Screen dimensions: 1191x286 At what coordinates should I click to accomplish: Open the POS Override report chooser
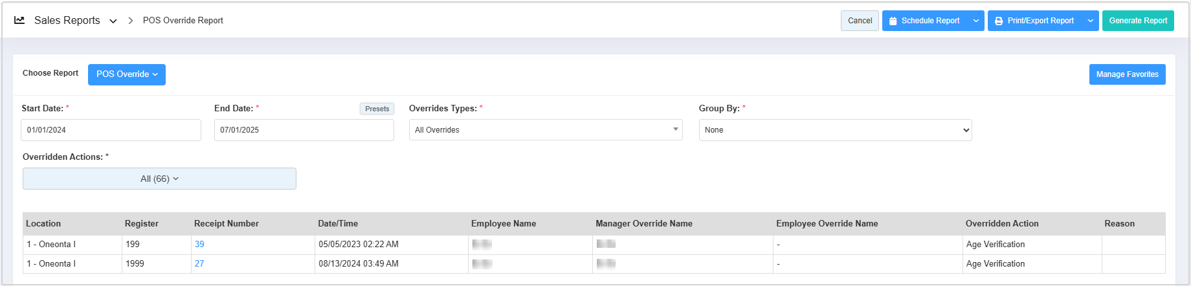coord(127,74)
